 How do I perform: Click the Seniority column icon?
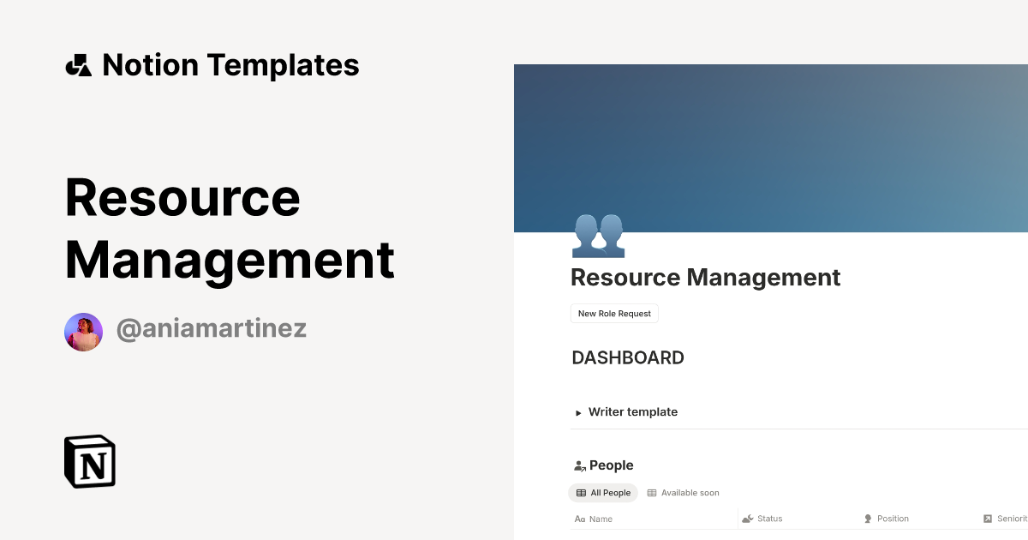coord(987,519)
